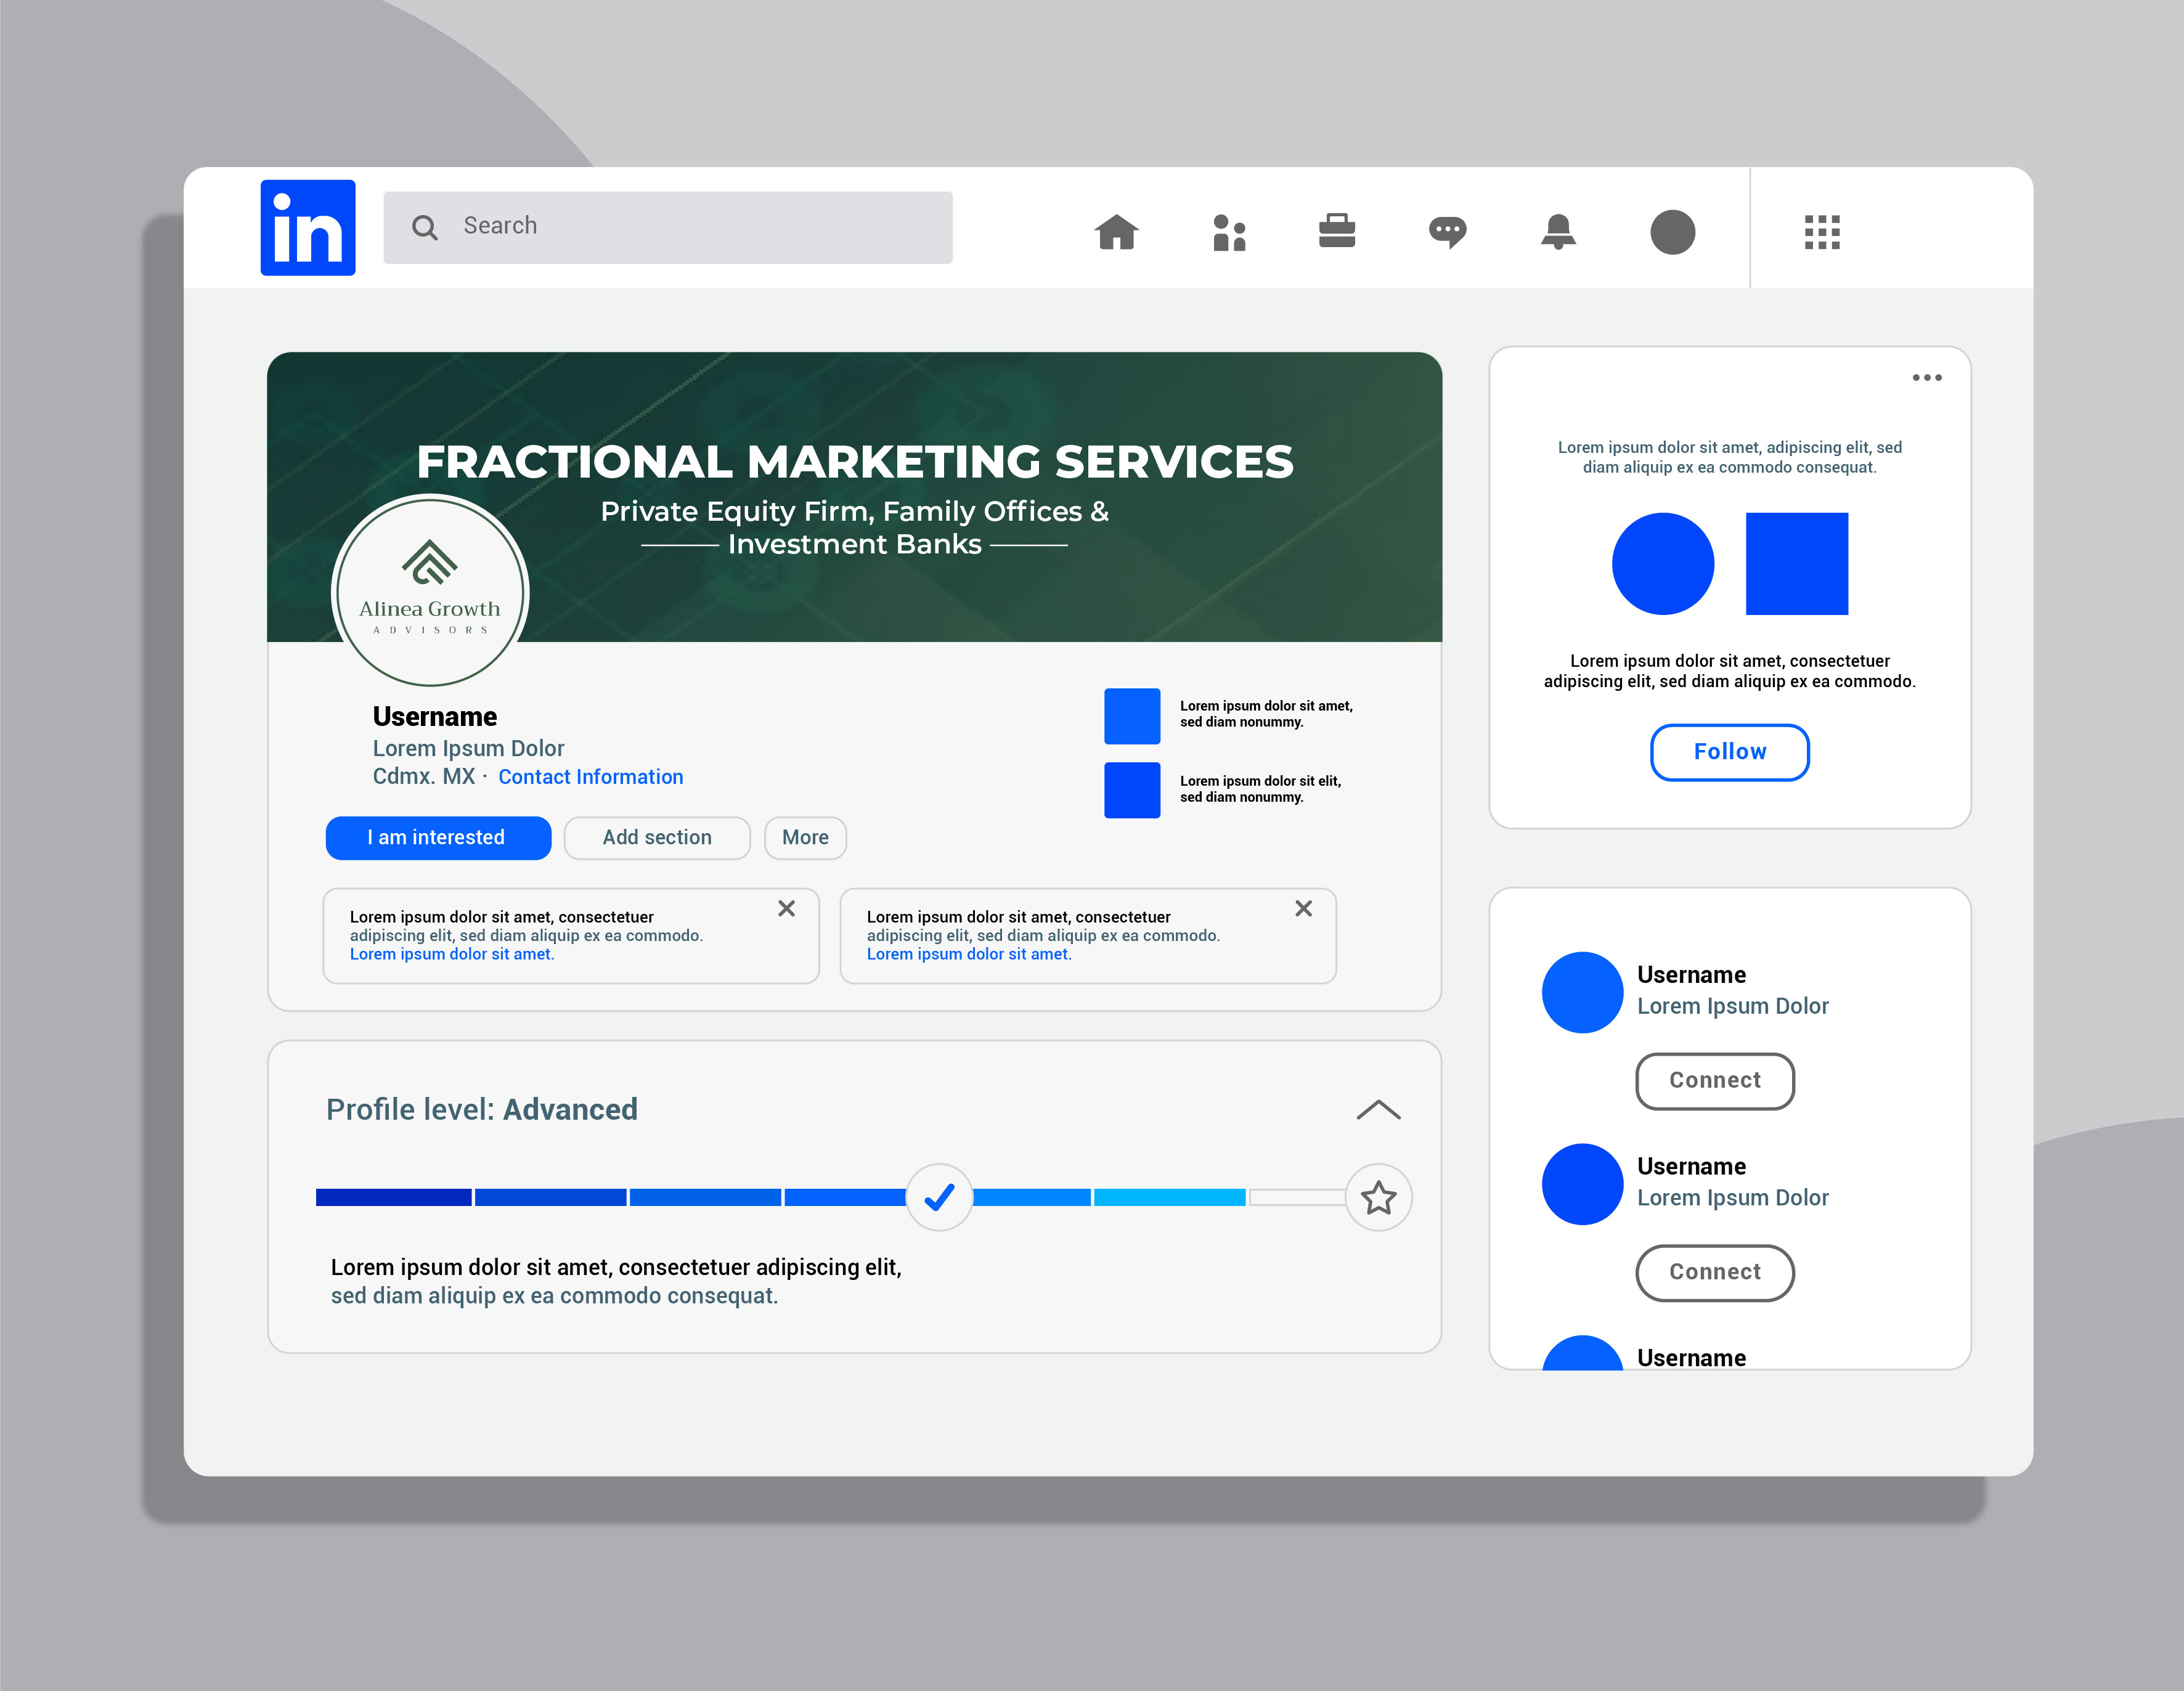The height and width of the screenshot is (1691, 2184).
Task: Open the More button
Action: [x=806, y=838]
